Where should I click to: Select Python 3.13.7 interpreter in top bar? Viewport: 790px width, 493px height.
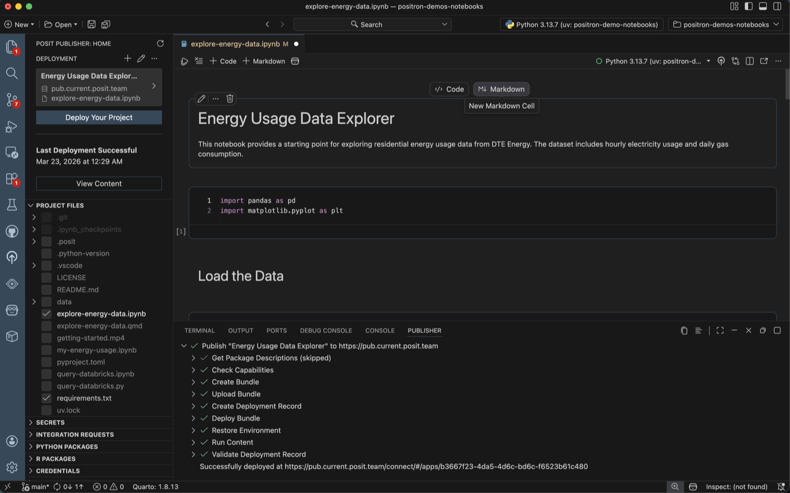point(581,24)
